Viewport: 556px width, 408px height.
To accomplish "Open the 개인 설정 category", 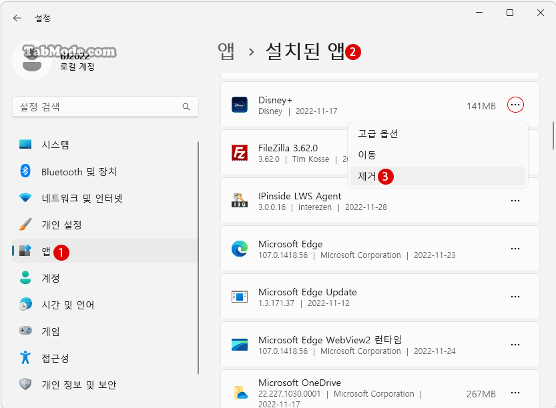I will (x=105, y=225).
